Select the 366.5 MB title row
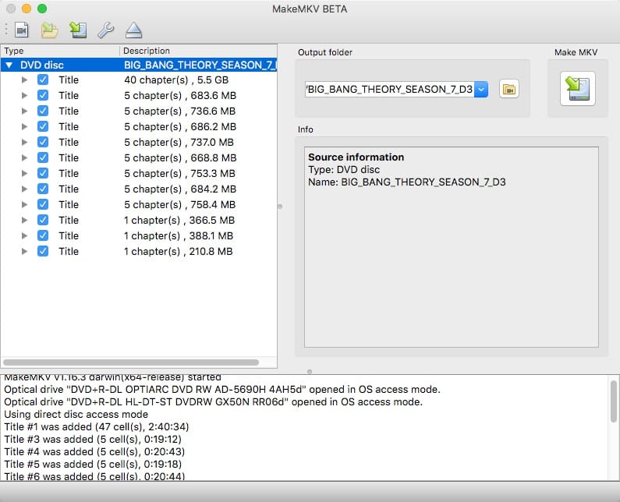 point(179,220)
